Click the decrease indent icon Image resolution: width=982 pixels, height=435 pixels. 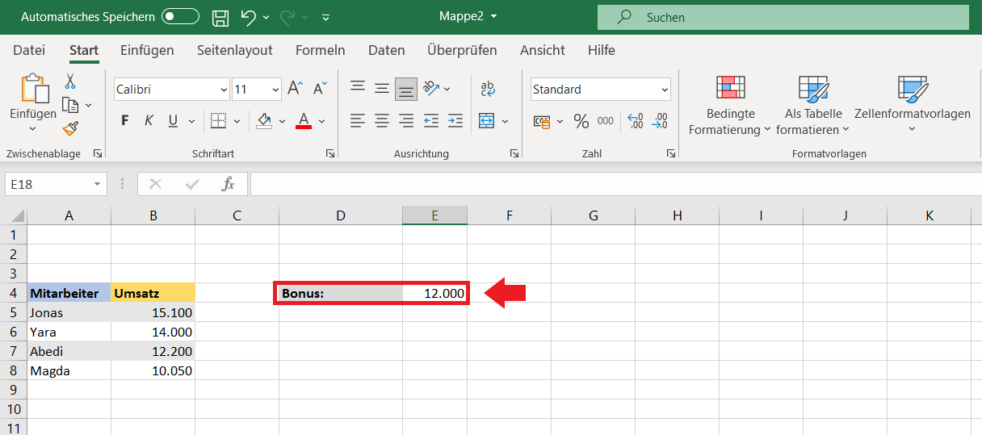coord(431,121)
